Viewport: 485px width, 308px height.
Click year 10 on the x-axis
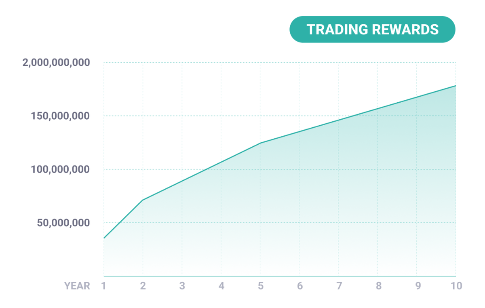456,286
